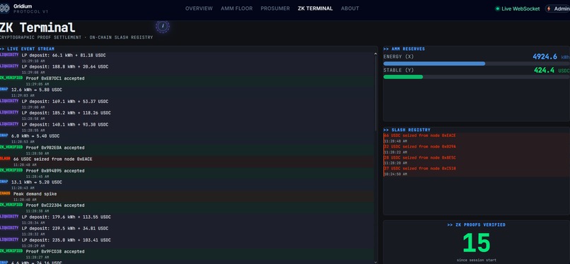Click the Admin button
The height and width of the screenshot is (264, 570).
tap(558, 8)
